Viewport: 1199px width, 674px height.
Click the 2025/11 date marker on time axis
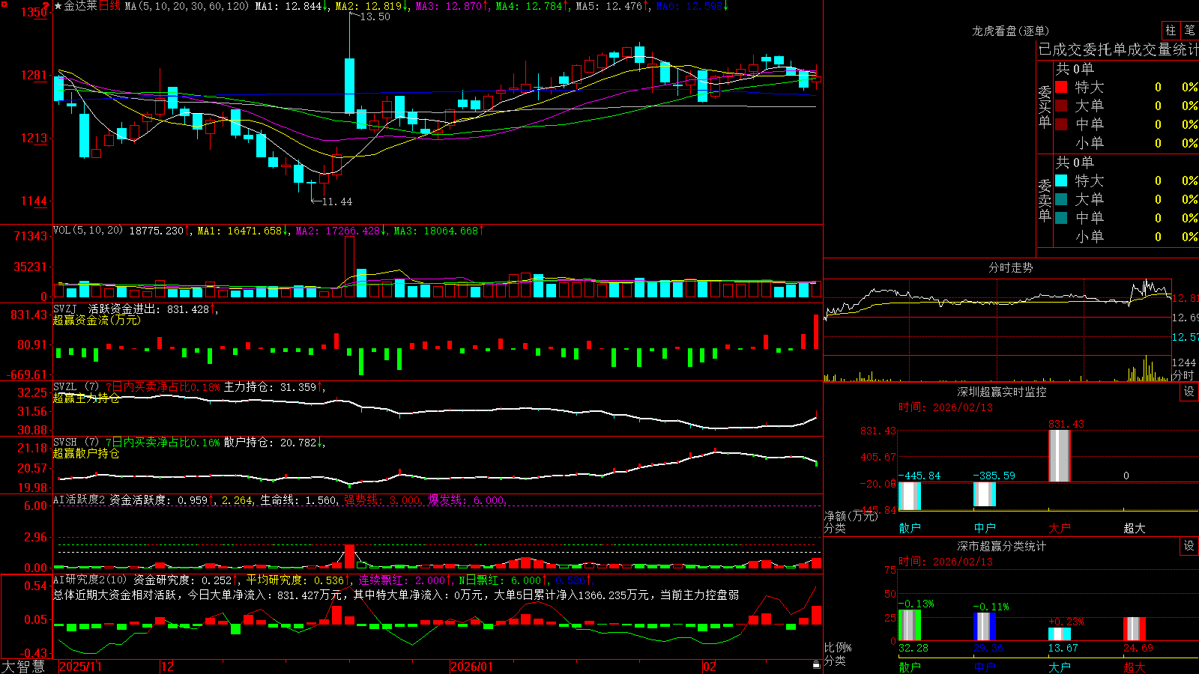80,667
